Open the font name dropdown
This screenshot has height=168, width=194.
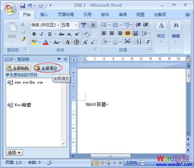click(x=58, y=25)
